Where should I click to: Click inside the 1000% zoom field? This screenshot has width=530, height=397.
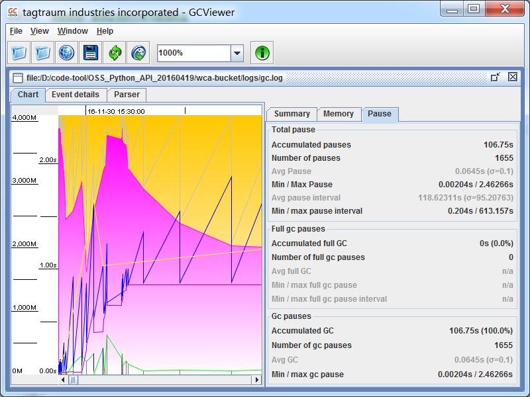(193, 53)
